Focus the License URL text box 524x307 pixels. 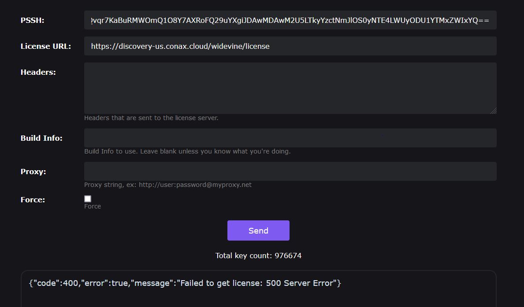coord(290,46)
